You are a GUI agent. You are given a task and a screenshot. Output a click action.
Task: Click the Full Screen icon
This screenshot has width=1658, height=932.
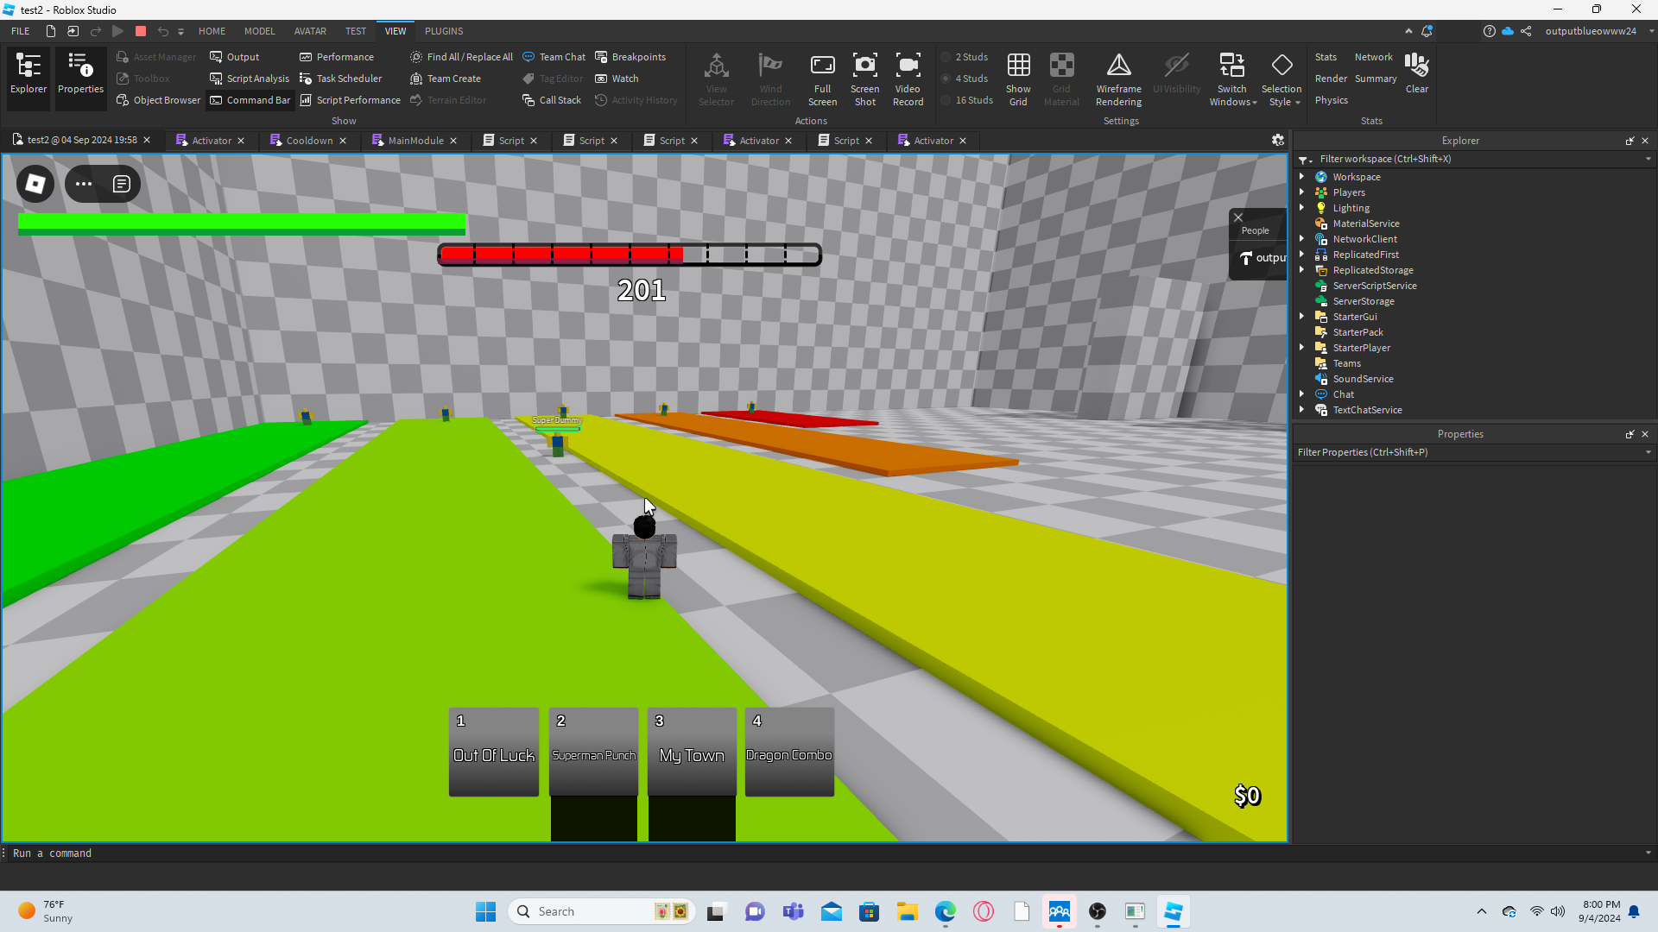click(822, 66)
